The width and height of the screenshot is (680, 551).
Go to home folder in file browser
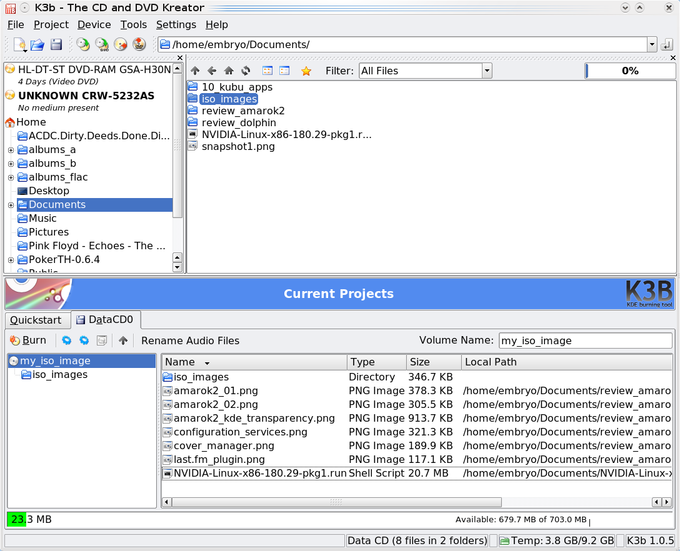point(229,71)
